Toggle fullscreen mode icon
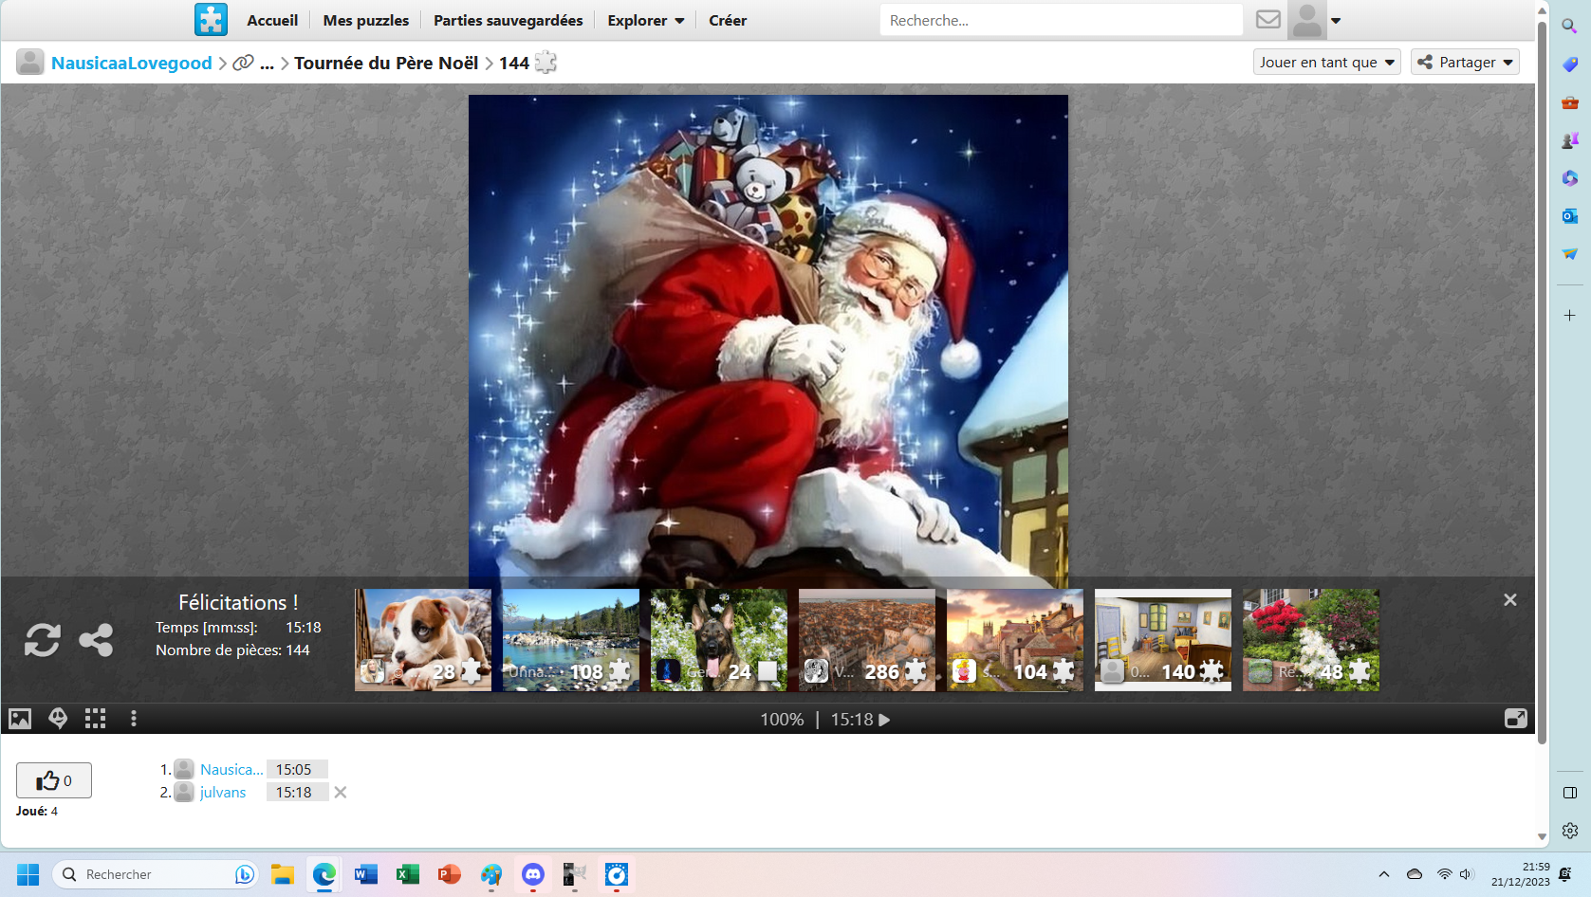 (1516, 719)
